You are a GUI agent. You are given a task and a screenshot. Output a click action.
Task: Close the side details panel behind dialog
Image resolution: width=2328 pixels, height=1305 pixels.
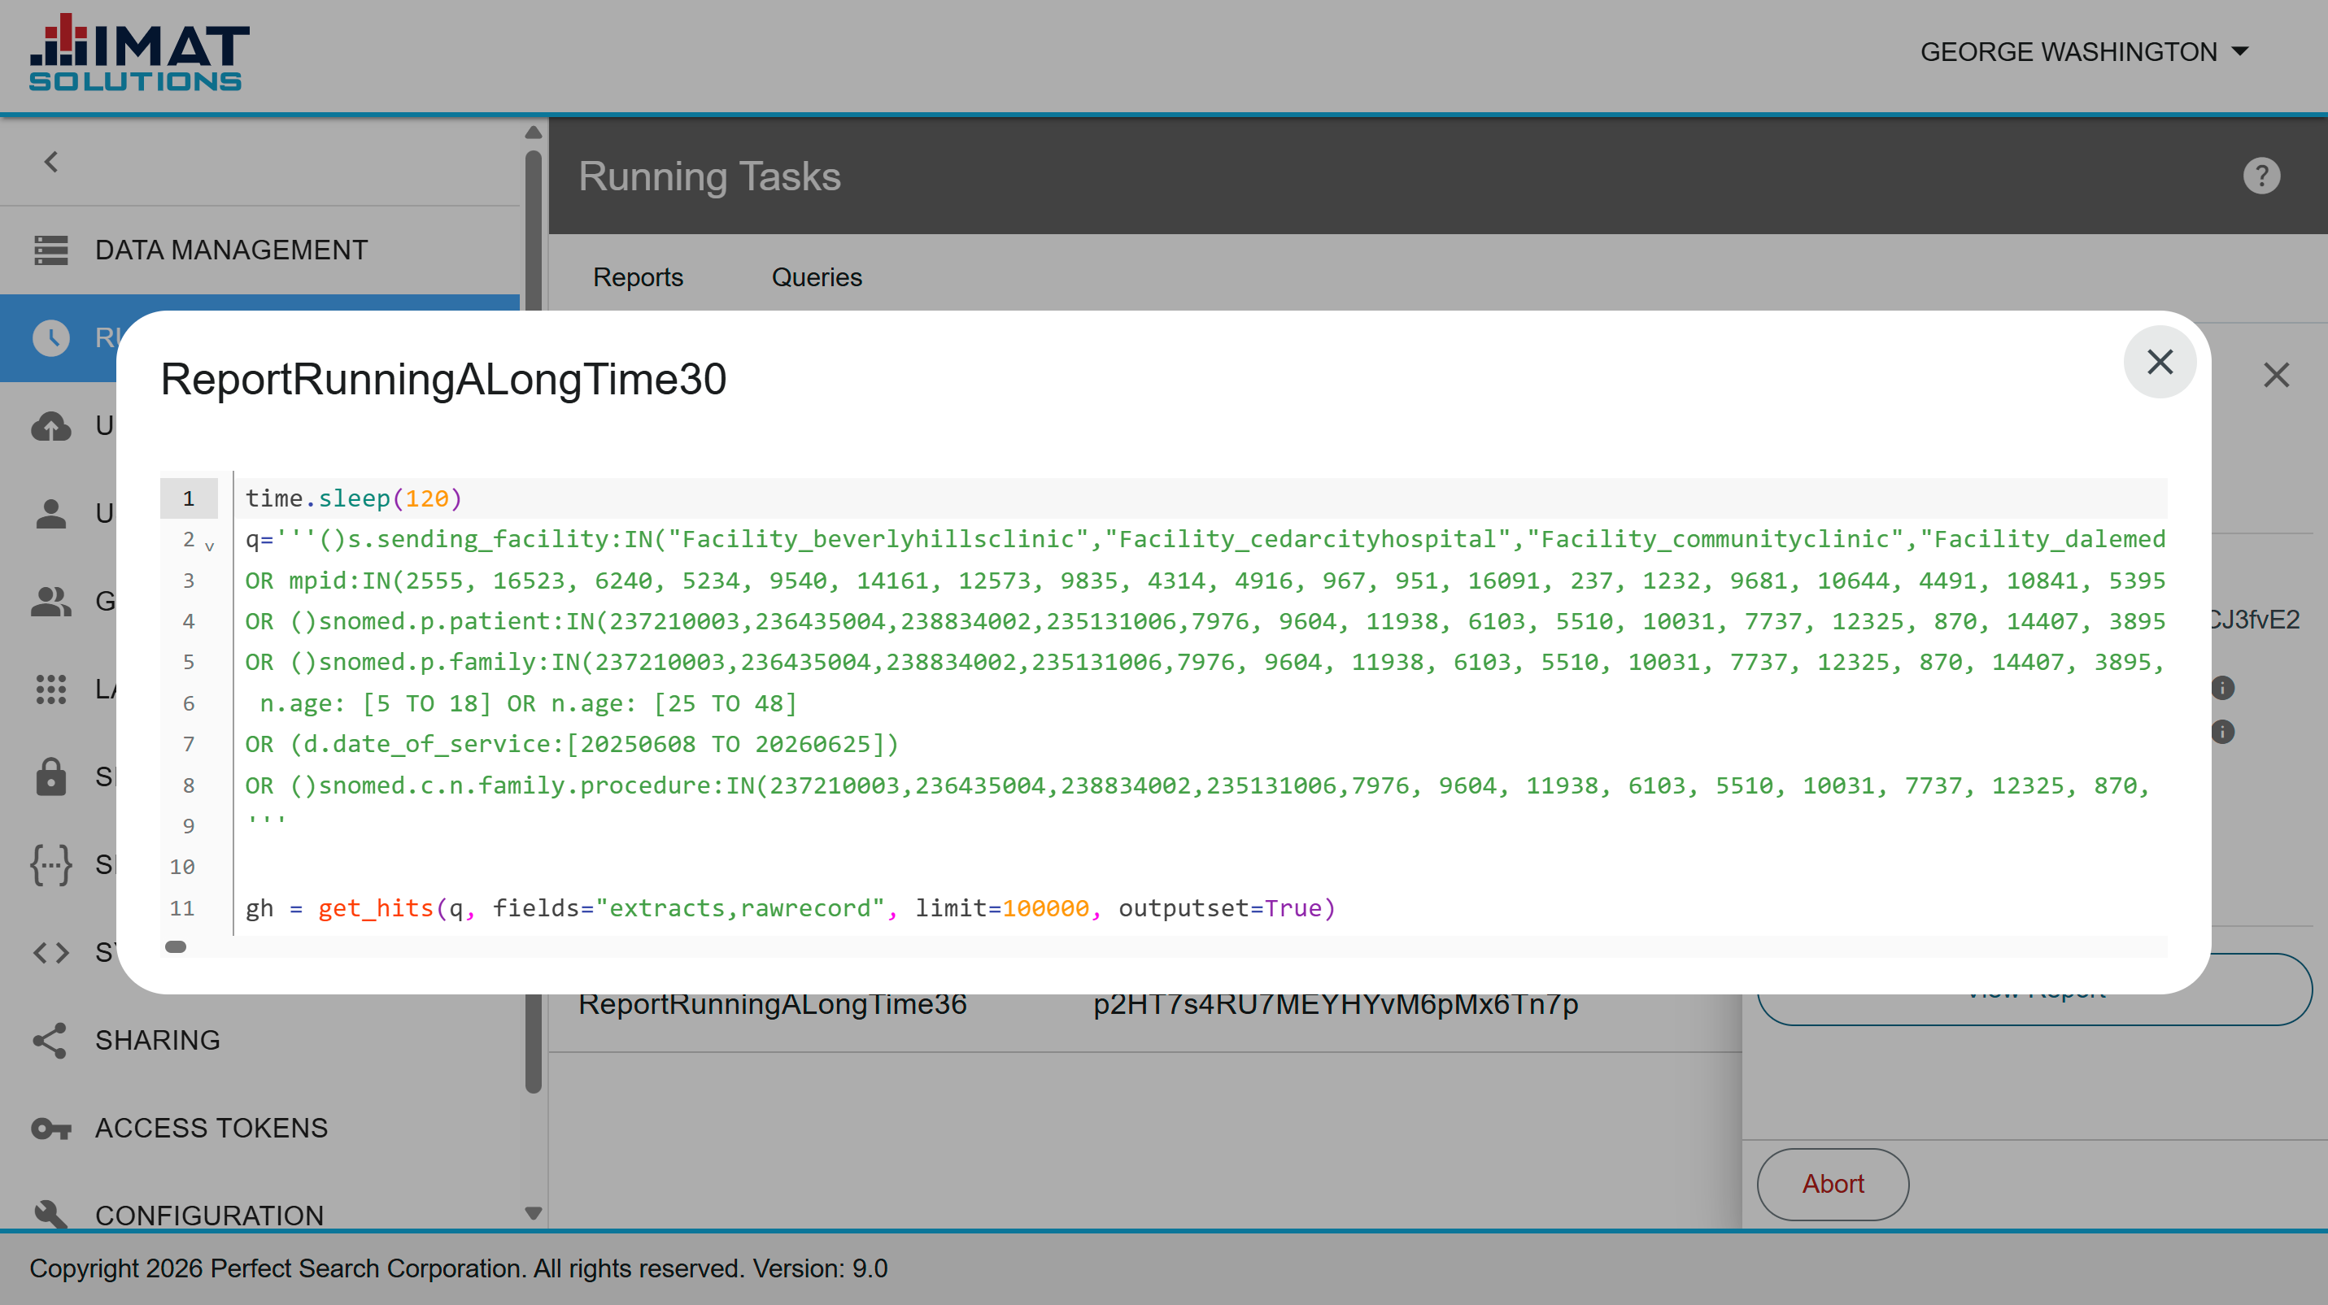(2276, 375)
